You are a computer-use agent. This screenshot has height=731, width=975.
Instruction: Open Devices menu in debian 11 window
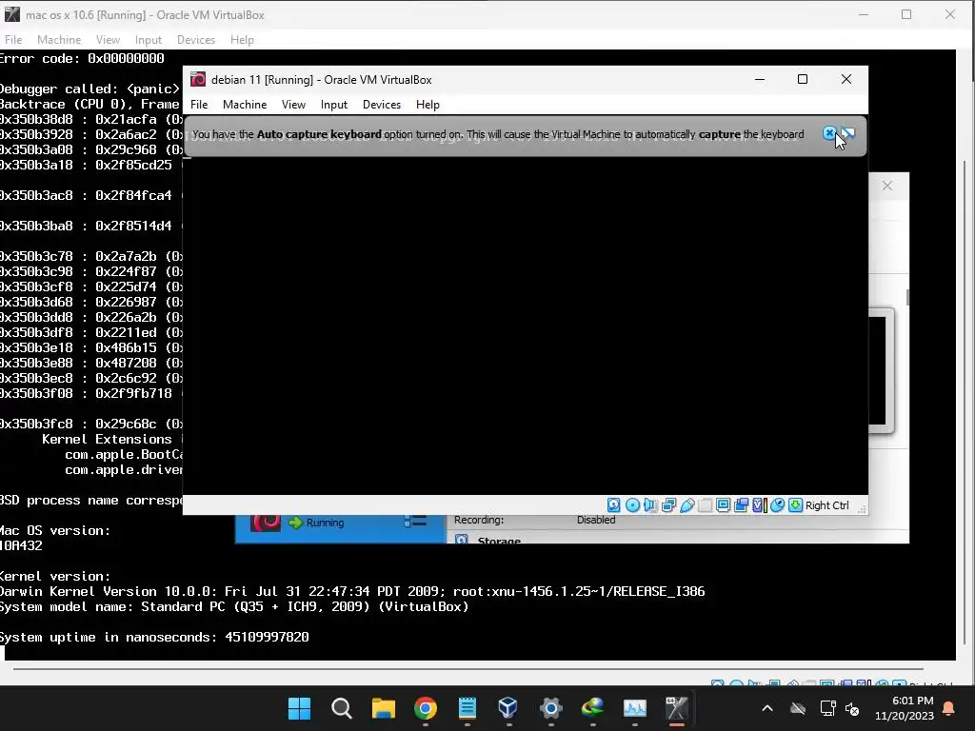coord(382,105)
